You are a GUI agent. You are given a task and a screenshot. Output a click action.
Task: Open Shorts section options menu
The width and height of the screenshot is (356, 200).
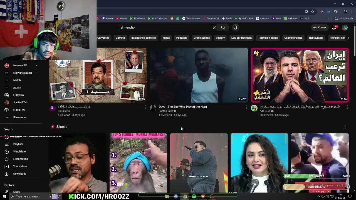coord(345,127)
